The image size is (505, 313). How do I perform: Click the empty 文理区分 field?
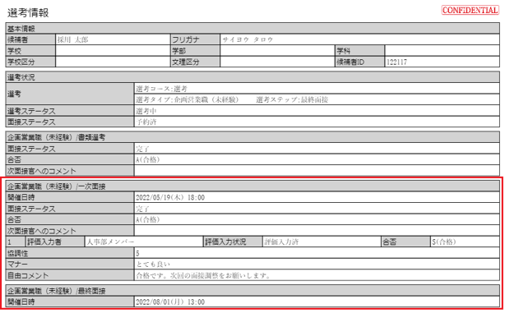pos(277,62)
